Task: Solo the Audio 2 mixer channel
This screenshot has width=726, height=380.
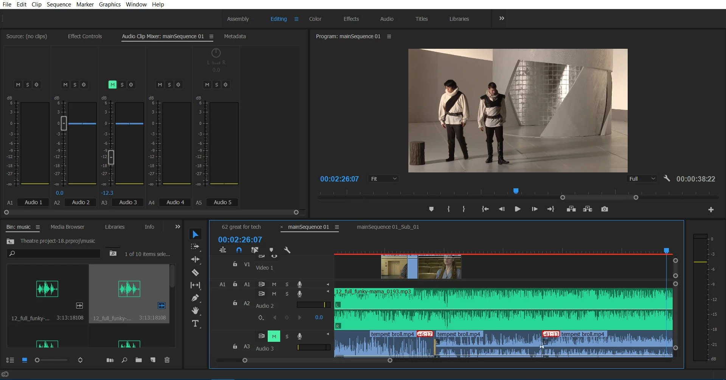Action: tap(74, 85)
